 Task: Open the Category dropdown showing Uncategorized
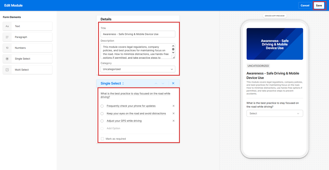[138, 69]
